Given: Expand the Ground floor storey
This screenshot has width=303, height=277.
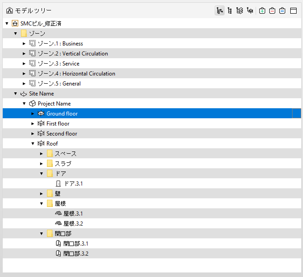Looking at the screenshot, I should point(33,114).
